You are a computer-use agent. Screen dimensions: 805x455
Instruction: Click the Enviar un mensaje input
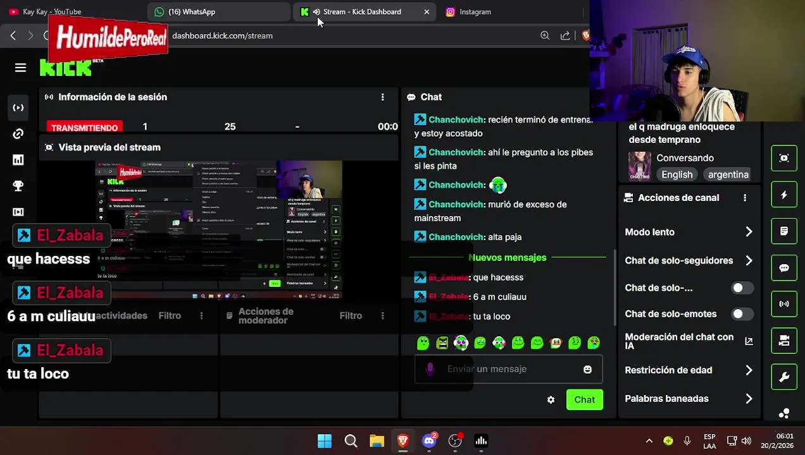pyautogui.click(x=508, y=369)
